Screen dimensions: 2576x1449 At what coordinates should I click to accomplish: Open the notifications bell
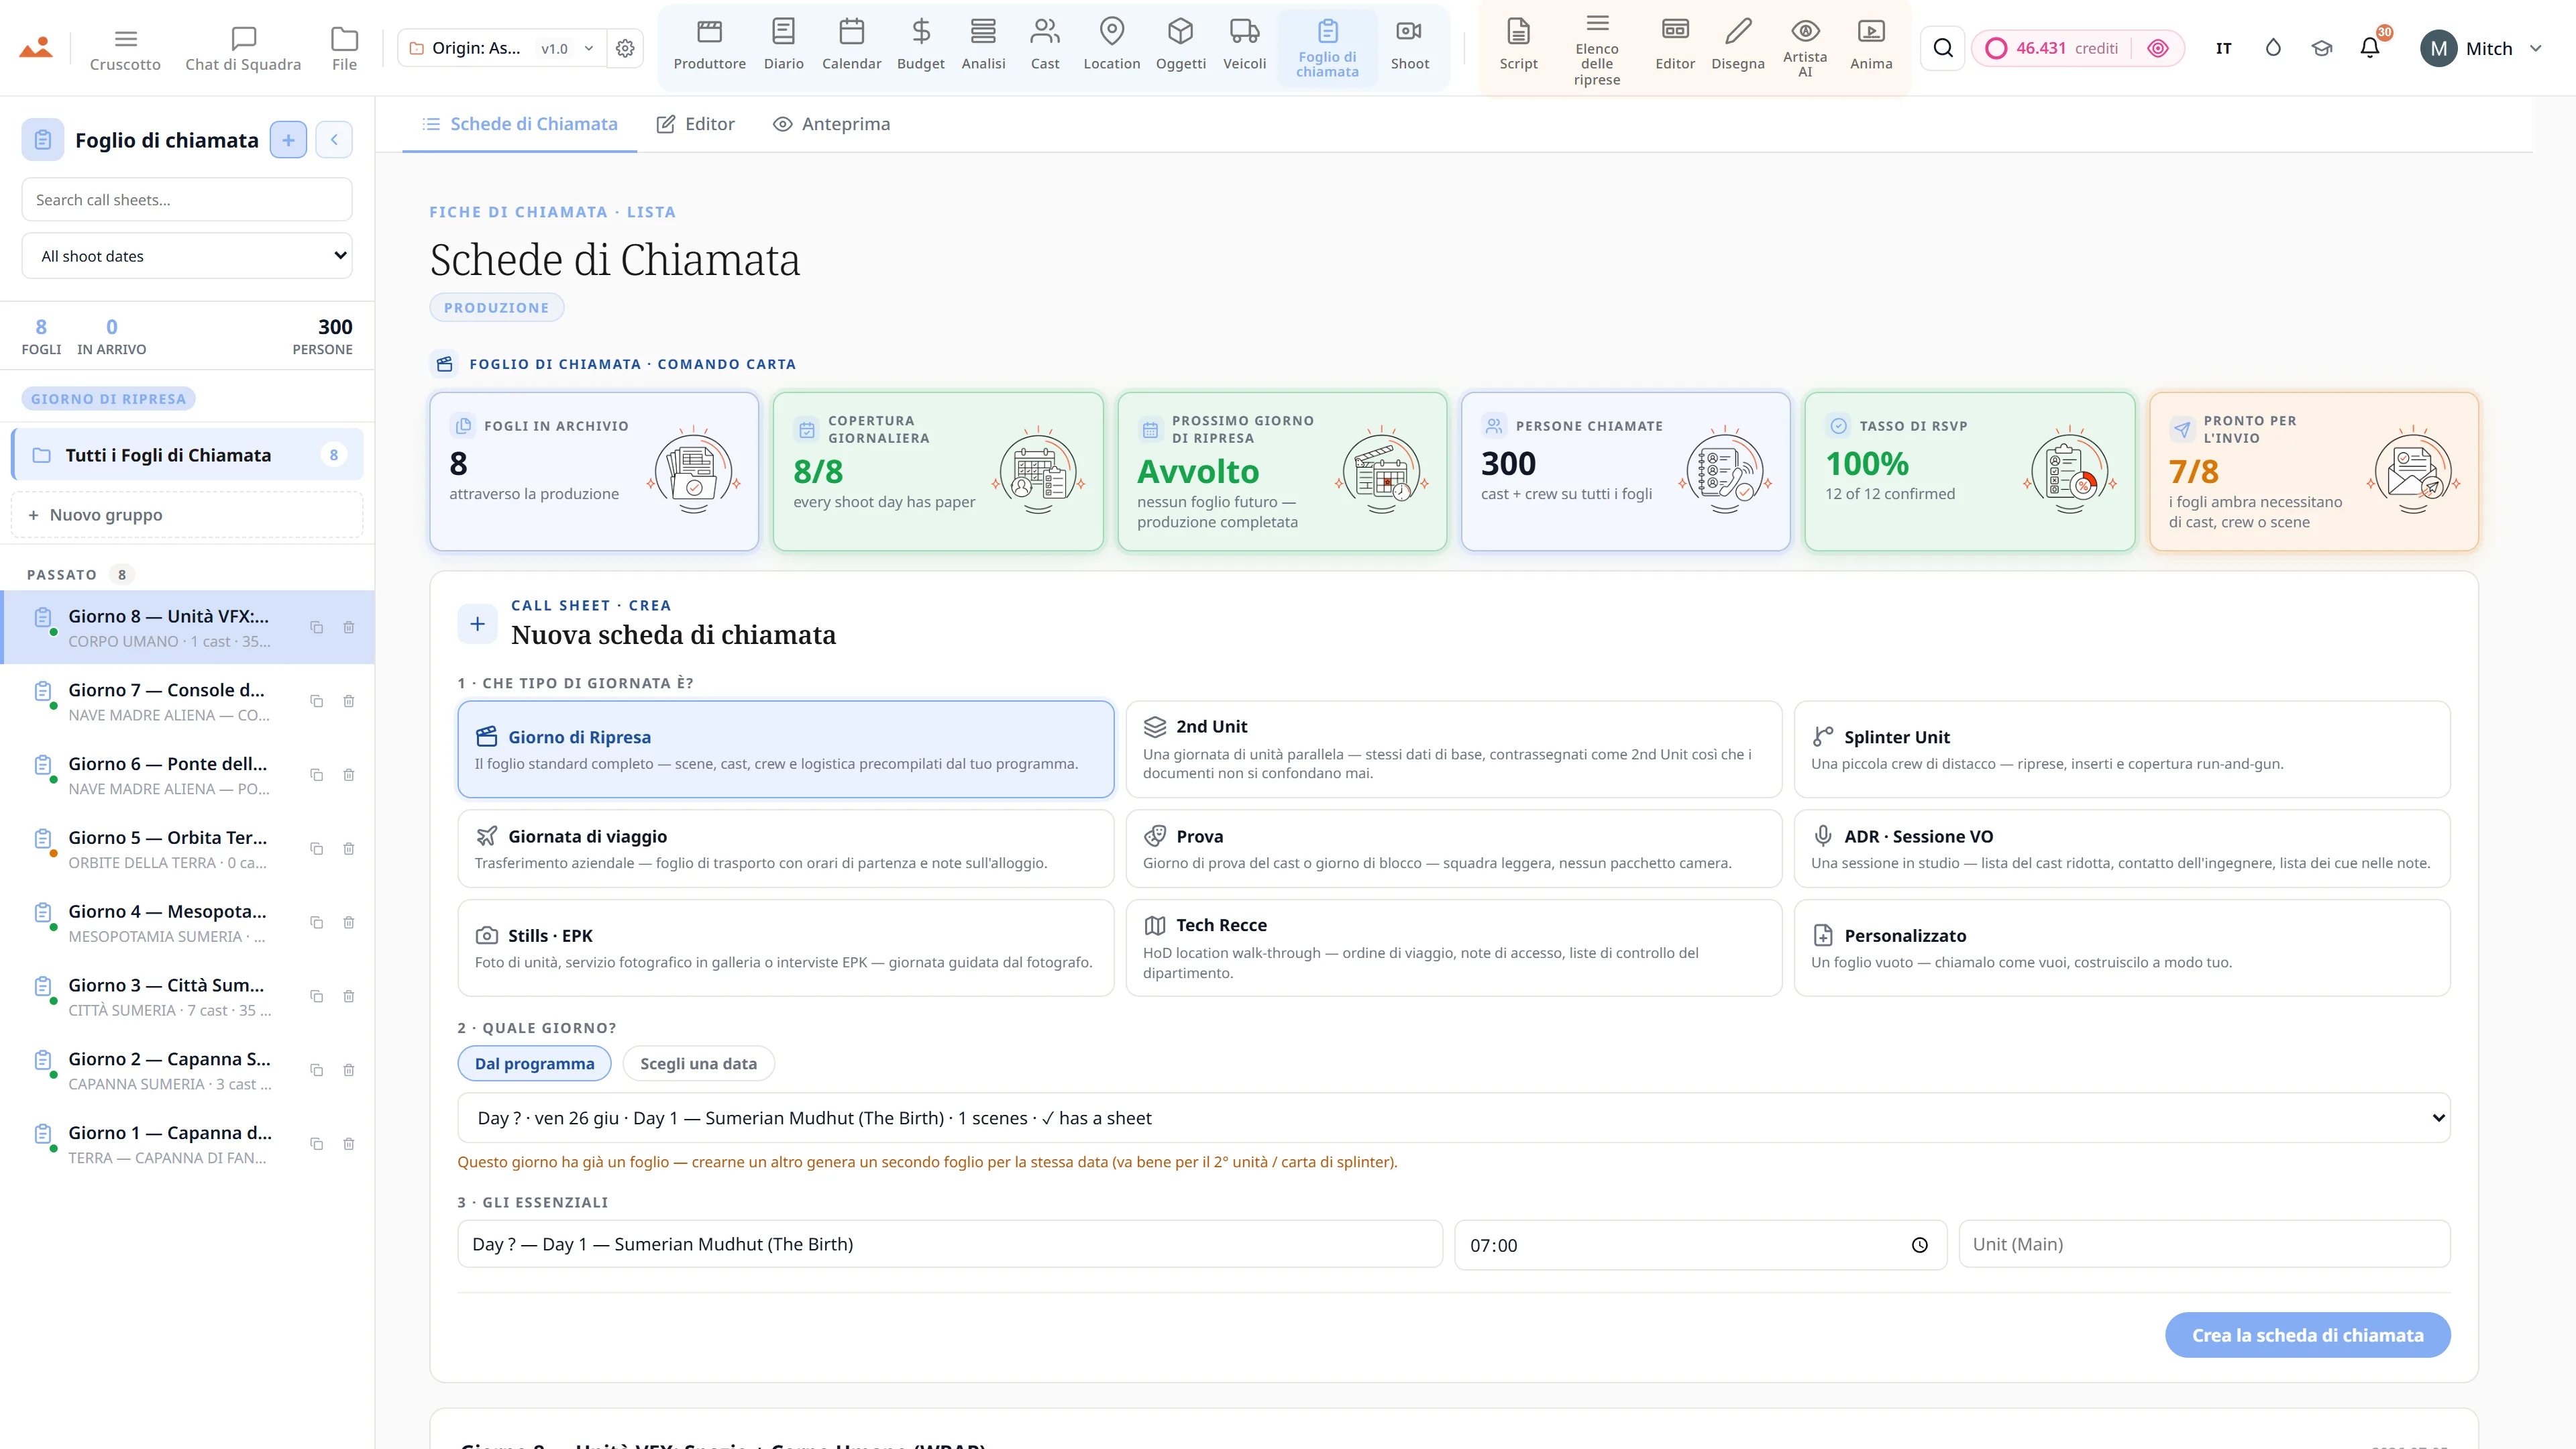[2369, 48]
